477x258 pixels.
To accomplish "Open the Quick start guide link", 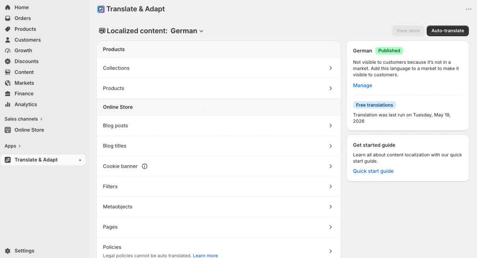I will pyautogui.click(x=373, y=171).
